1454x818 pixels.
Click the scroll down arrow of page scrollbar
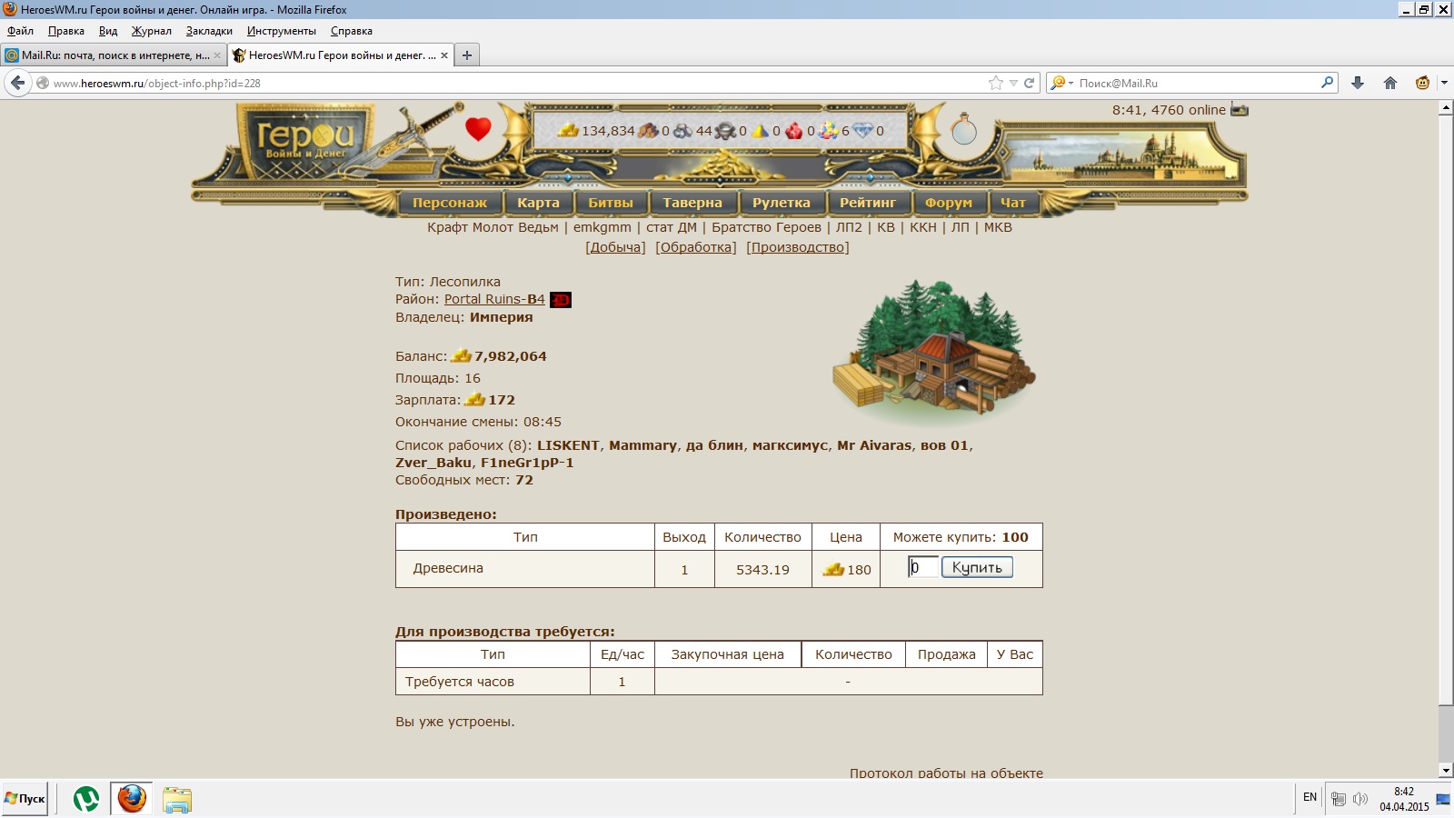pyautogui.click(x=1446, y=771)
